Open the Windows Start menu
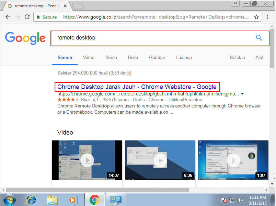Image resolution: width=276 pixels, height=206 pixels. [x=10, y=200]
